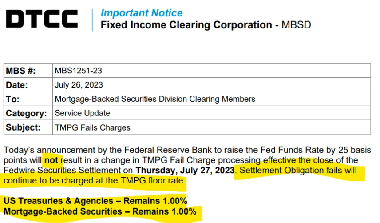Click the 'TMPG Fails Charges' subject text
The width and height of the screenshot is (380, 223).
93,127
